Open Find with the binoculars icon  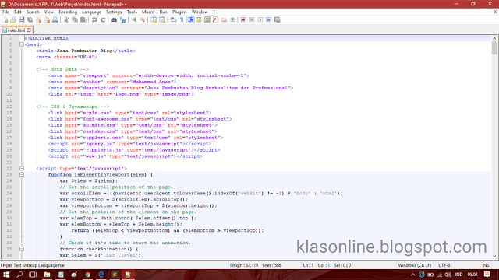[x=114, y=19]
